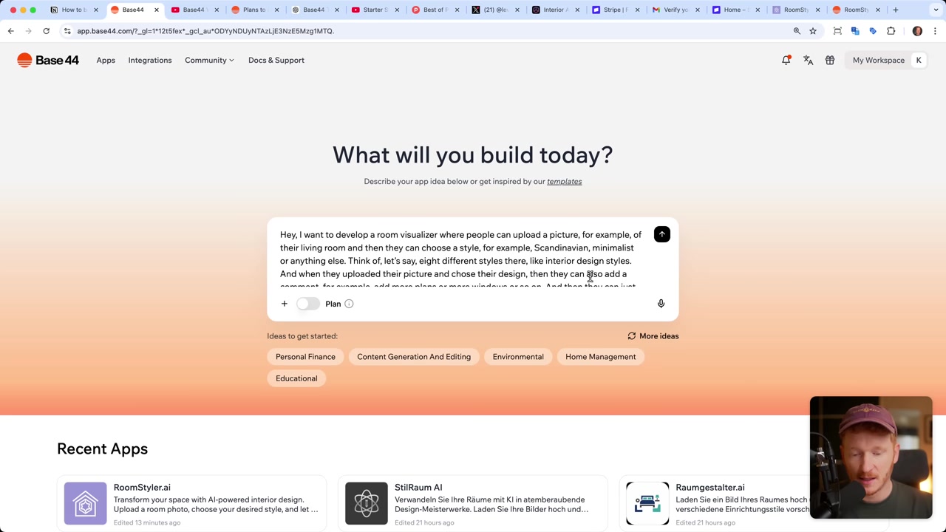Viewport: 946px width, 532px height.
Task: Open the Raumgestalter.ai app icon
Action: 647,503
